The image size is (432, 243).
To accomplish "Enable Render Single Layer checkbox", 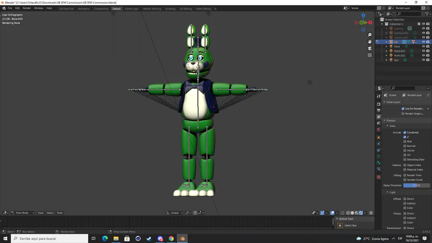I will click(x=403, y=113).
